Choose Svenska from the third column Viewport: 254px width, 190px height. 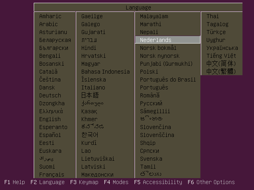tap(151, 159)
